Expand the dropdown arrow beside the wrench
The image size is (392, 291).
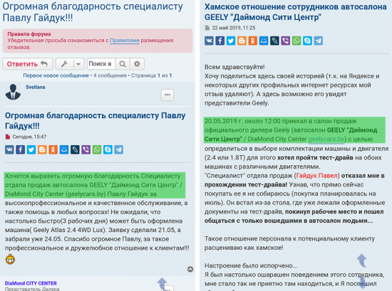click(x=78, y=64)
